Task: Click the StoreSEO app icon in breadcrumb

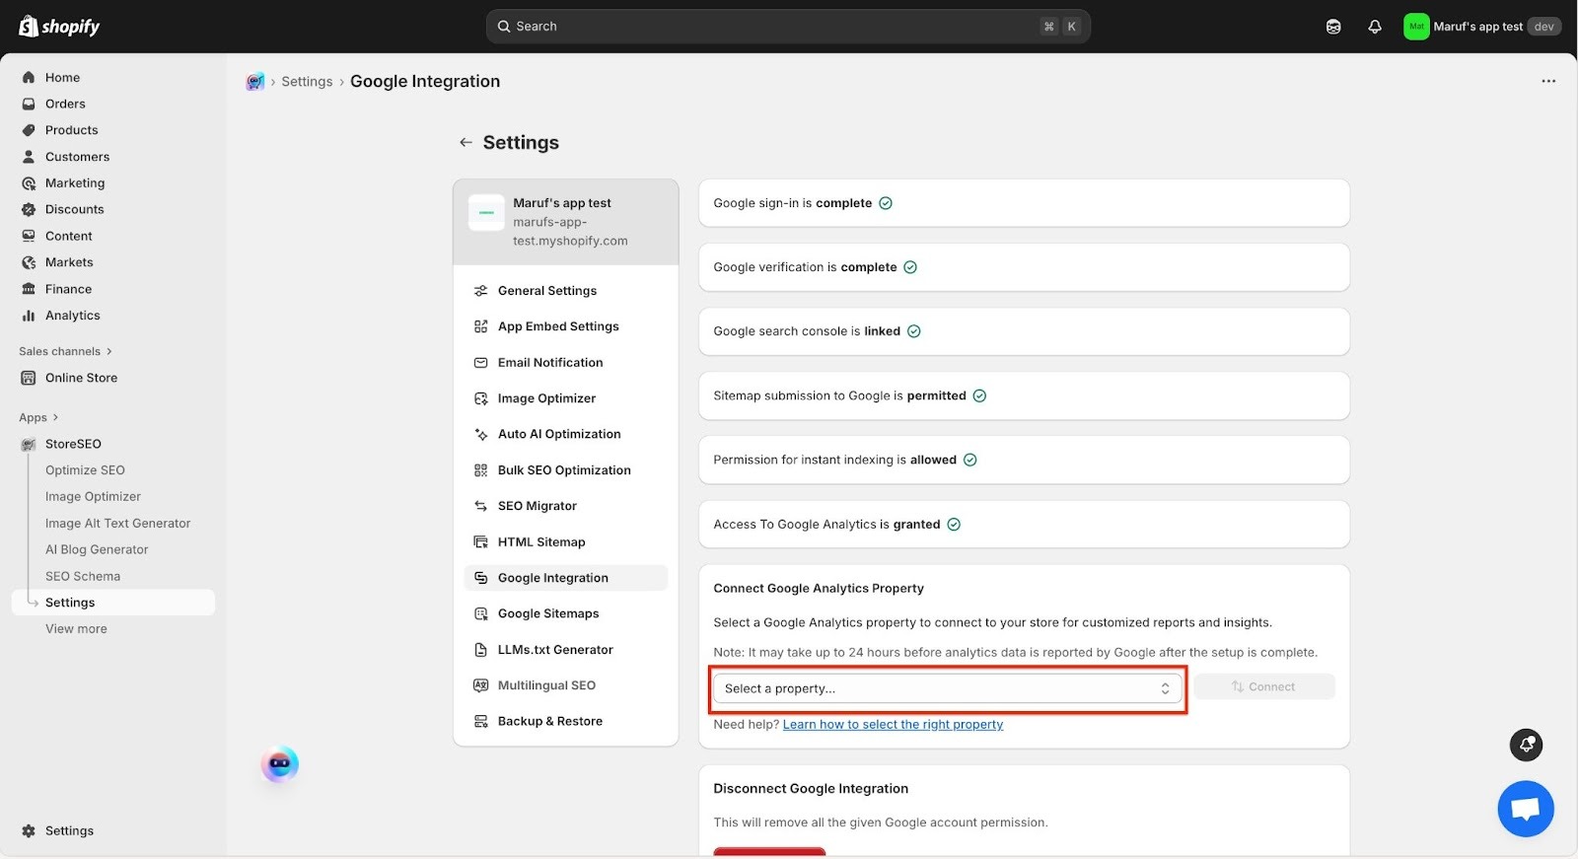Action: [x=255, y=82]
